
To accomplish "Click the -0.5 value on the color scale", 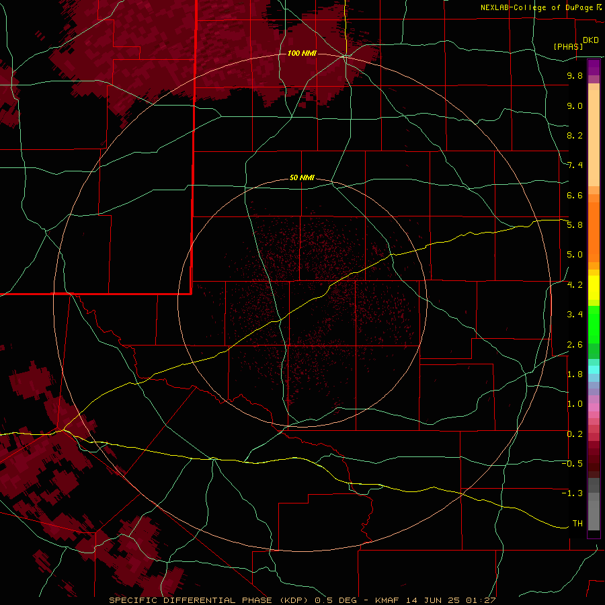I will pyautogui.click(x=572, y=464).
